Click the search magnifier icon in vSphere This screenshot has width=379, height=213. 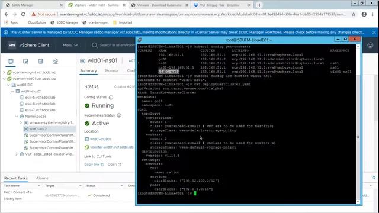pos(95,45)
